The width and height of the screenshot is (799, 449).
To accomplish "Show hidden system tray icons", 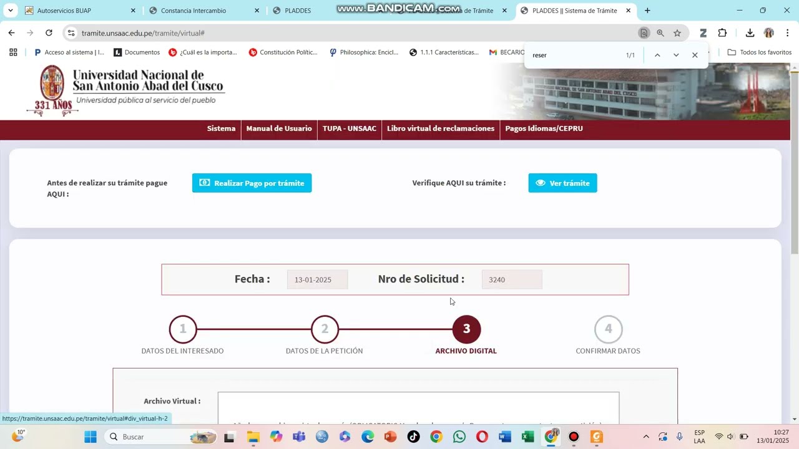I will click(645, 437).
